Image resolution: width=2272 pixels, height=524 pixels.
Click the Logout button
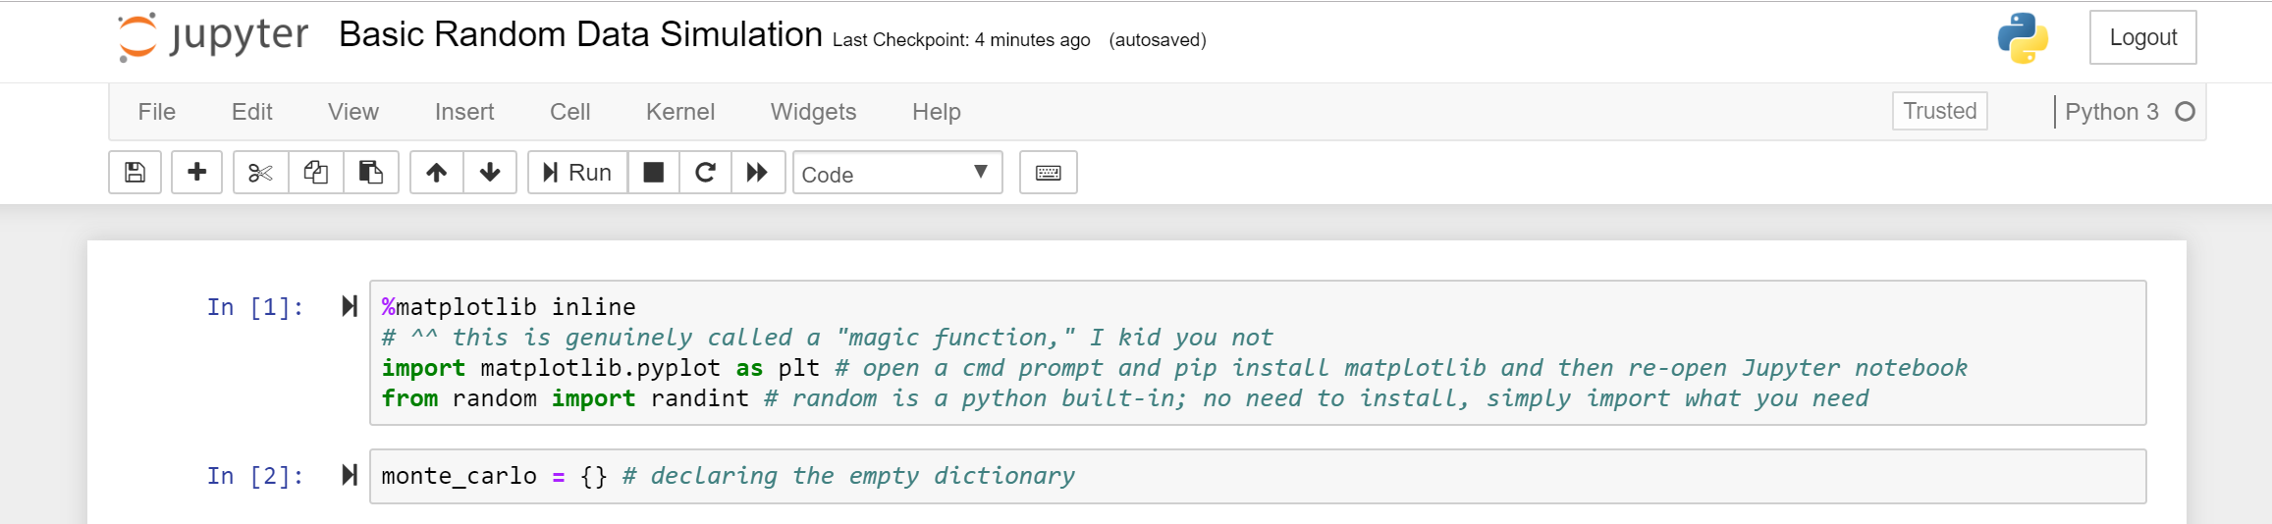pyautogui.click(x=2142, y=37)
